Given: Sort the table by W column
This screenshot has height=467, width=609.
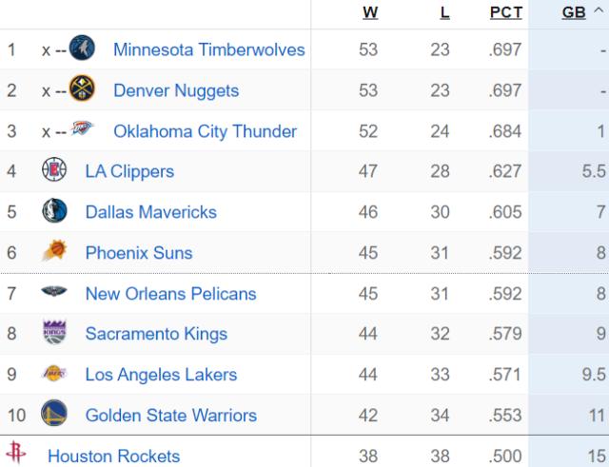Looking at the screenshot, I should (x=370, y=13).
